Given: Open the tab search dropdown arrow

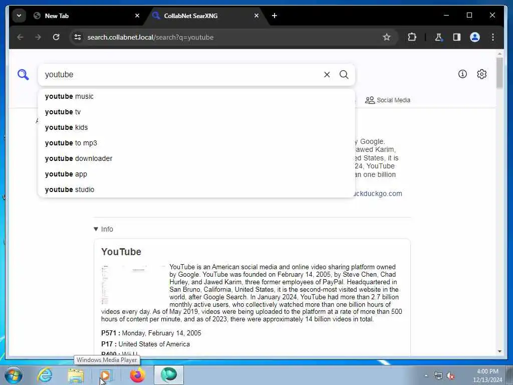Looking at the screenshot, I should coord(19,16).
